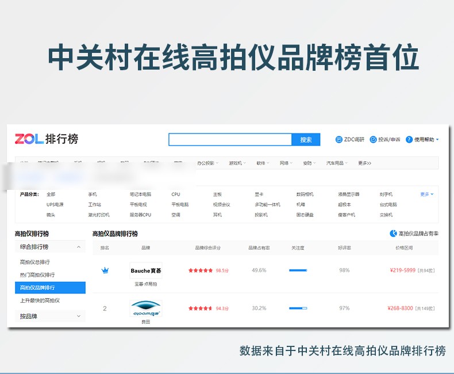Select 高拍仪总排行 in the sidebar
This screenshot has width=454, height=374.
point(34,262)
